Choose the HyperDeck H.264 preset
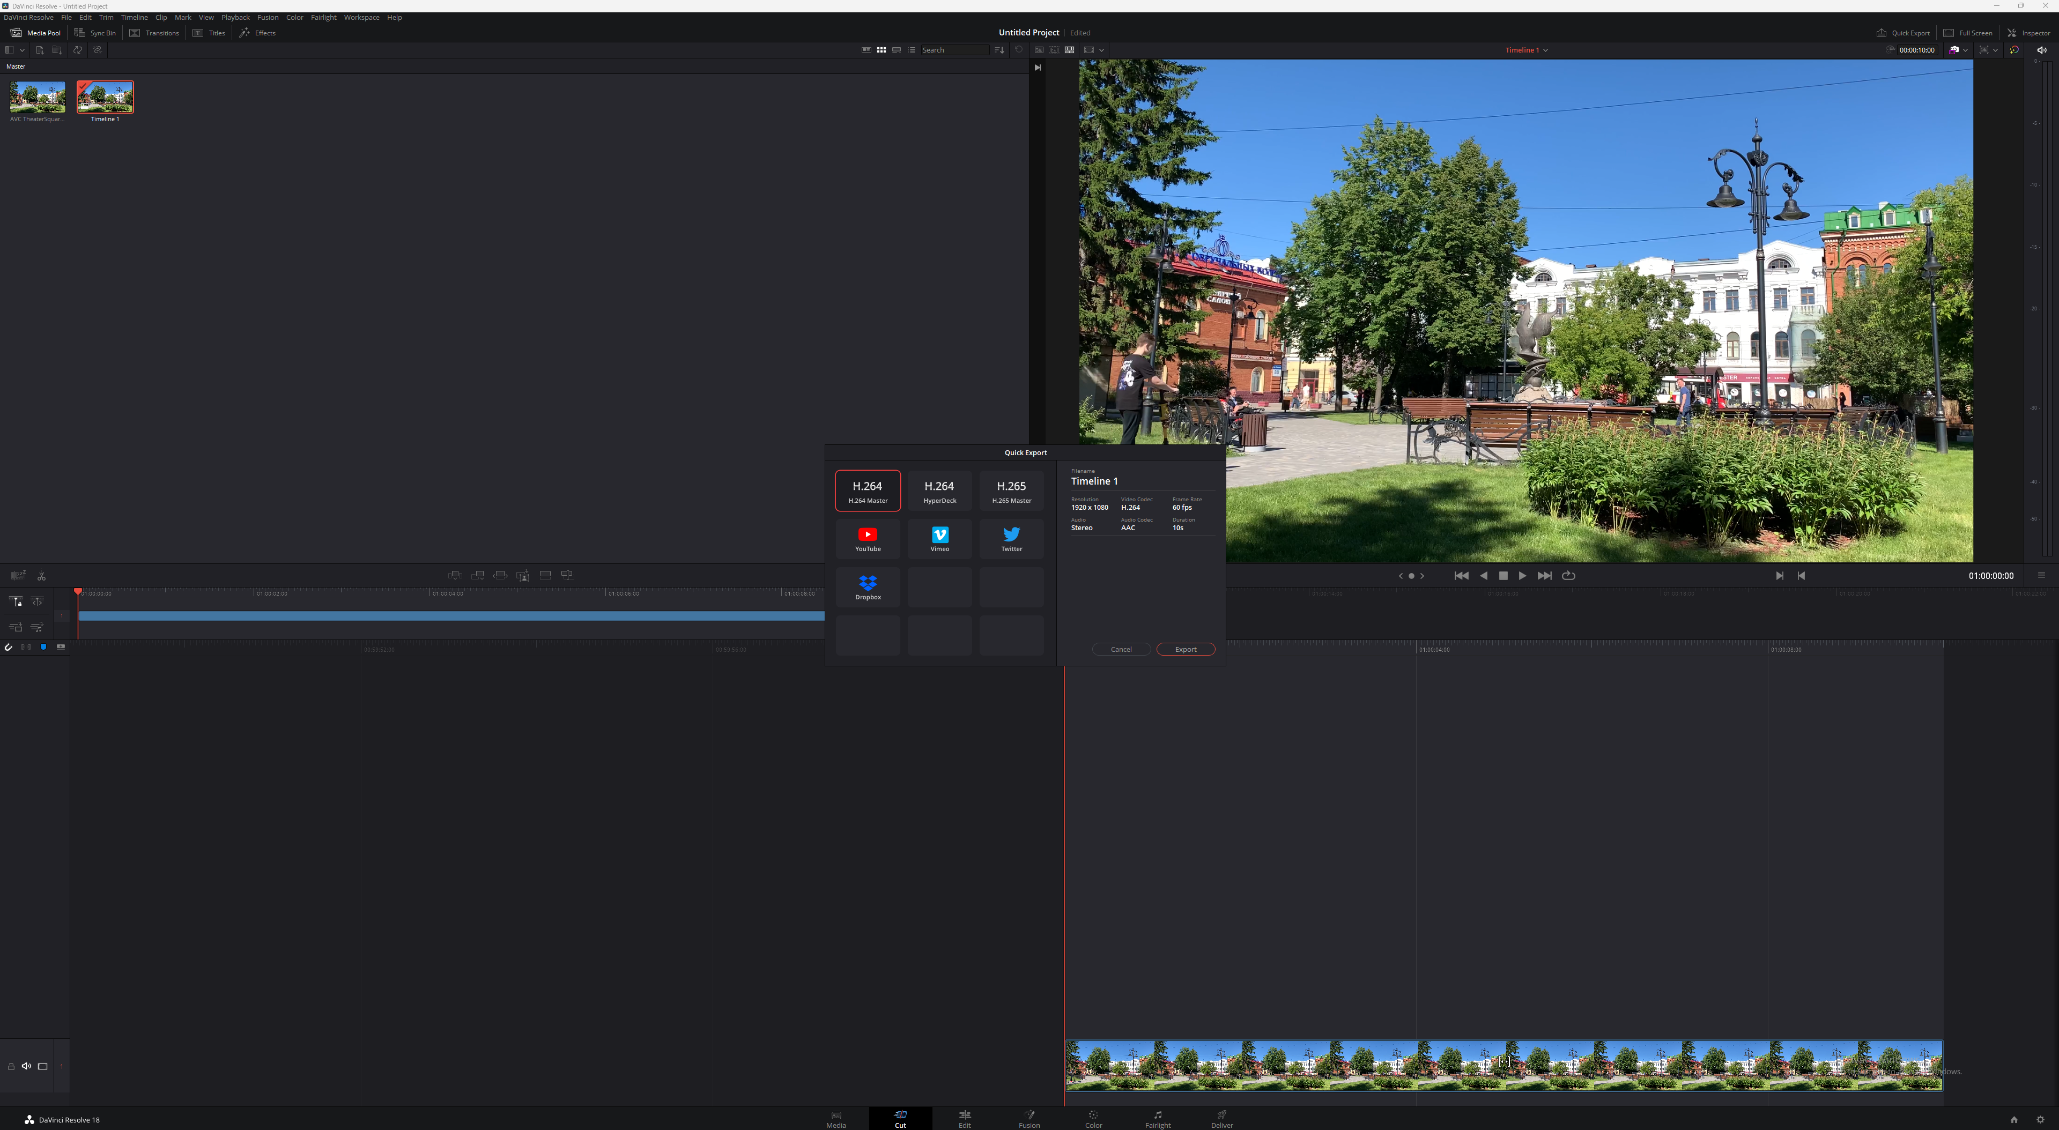The image size is (2059, 1130). click(x=939, y=490)
